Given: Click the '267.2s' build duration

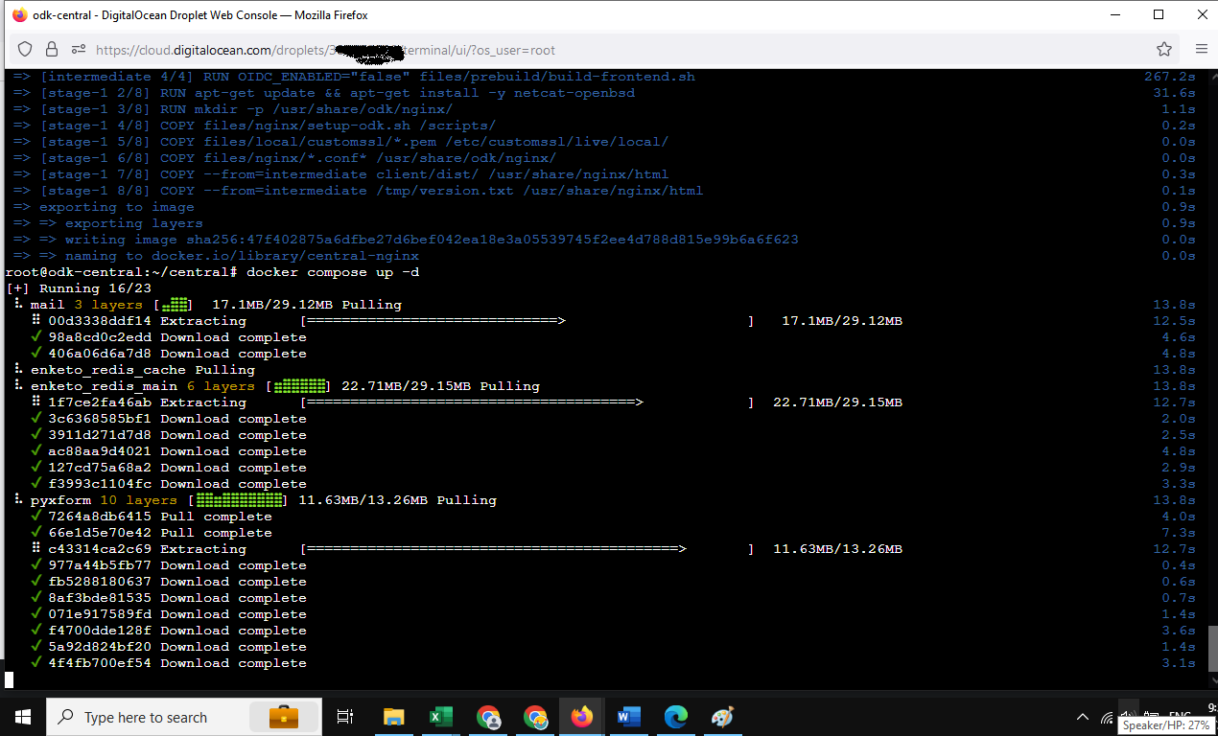Looking at the screenshot, I should [1170, 77].
